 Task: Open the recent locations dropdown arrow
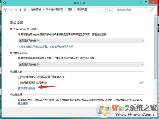tap(16, 10)
